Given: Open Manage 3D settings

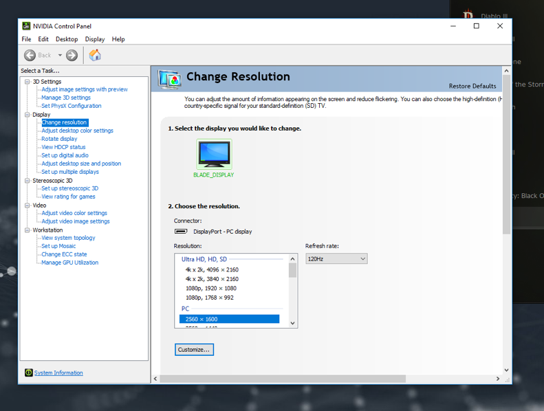Looking at the screenshot, I should coord(66,98).
